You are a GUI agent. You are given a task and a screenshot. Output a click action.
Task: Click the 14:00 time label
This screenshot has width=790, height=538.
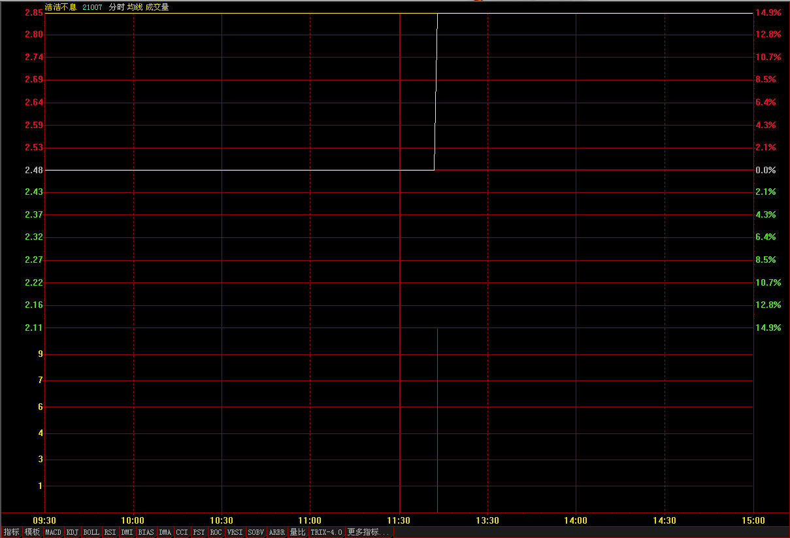point(576,520)
